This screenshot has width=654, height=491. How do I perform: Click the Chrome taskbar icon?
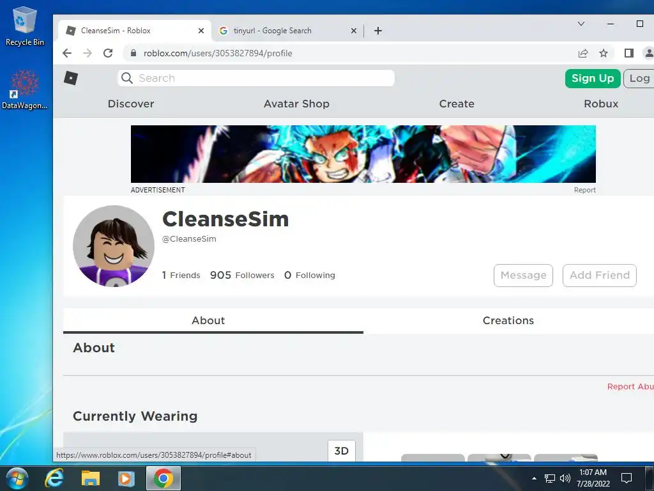(163, 478)
